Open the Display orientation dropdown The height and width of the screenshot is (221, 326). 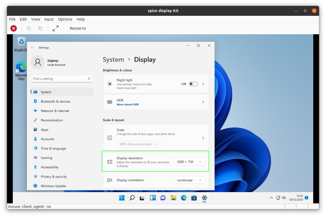coord(189,180)
